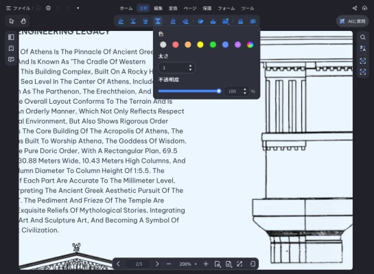Open the rainbow custom color picker

(x=250, y=45)
